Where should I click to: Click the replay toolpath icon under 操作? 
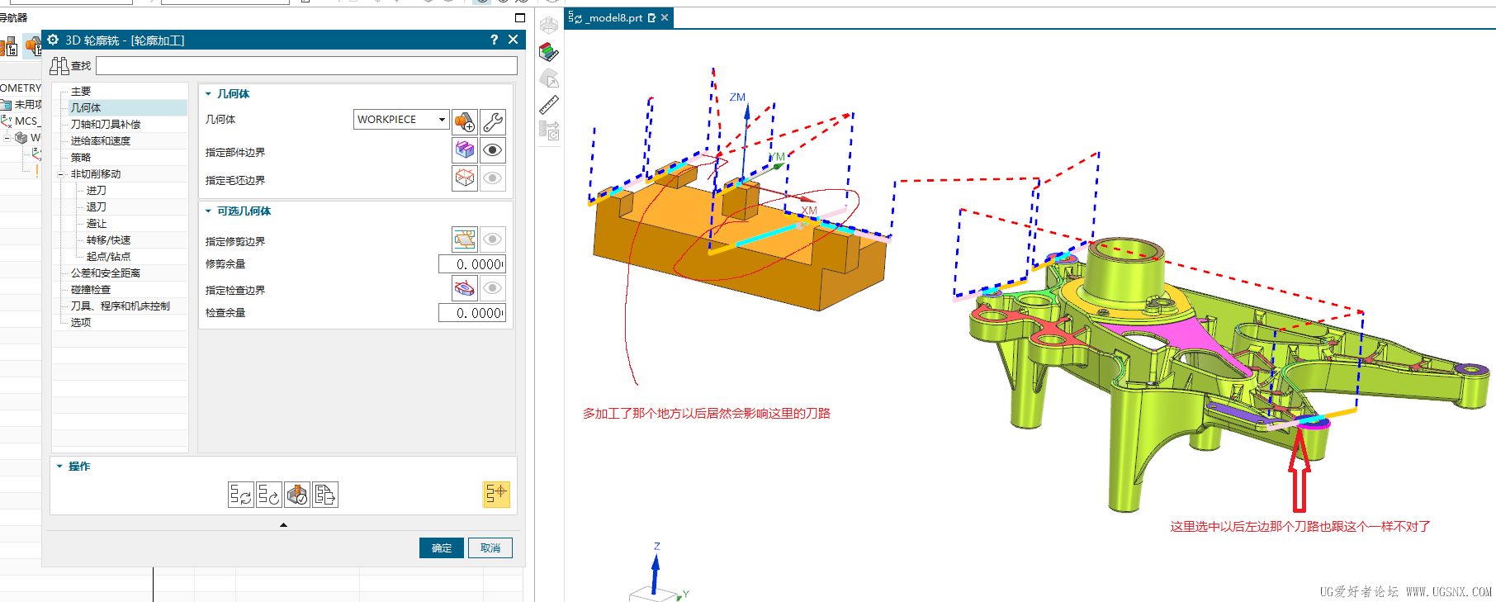pyautogui.click(x=269, y=495)
